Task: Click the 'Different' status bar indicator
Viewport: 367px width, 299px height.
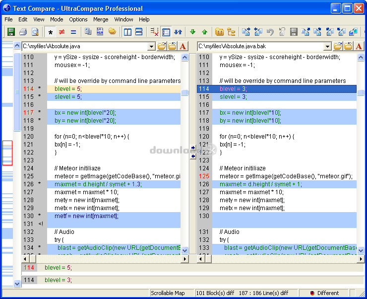Action: coord(324,293)
